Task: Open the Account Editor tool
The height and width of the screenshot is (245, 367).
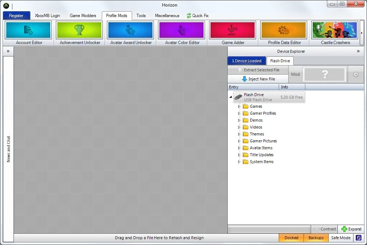Action: pyautogui.click(x=28, y=33)
